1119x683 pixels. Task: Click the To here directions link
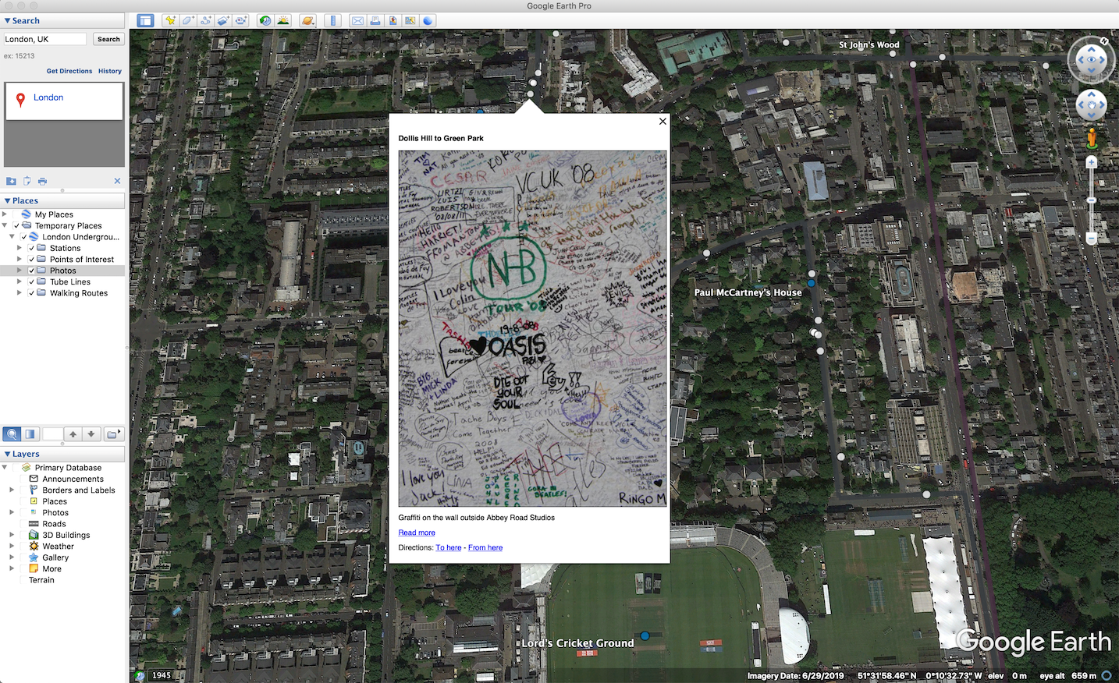[x=449, y=547]
